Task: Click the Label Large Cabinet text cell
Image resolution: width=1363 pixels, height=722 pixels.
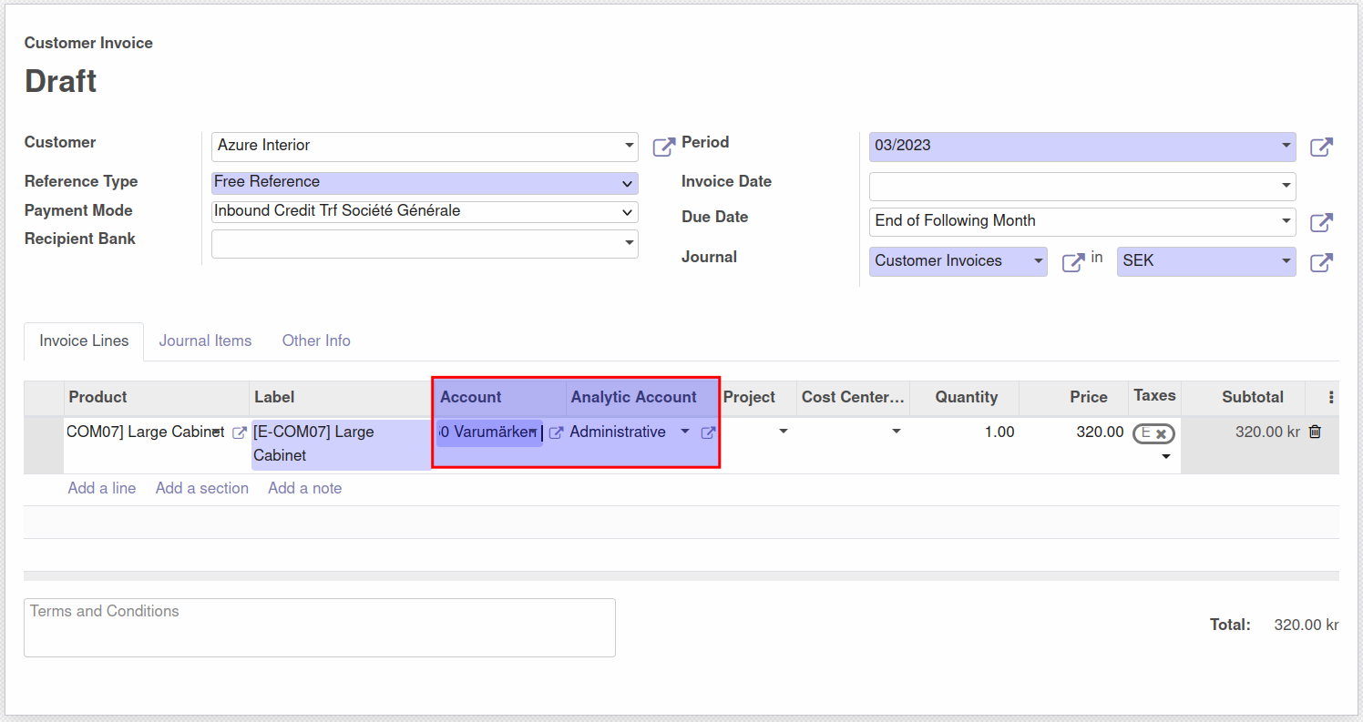Action: [x=341, y=444]
